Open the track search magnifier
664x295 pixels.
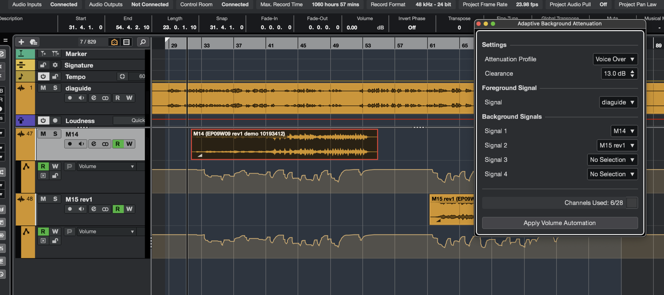(143, 42)
